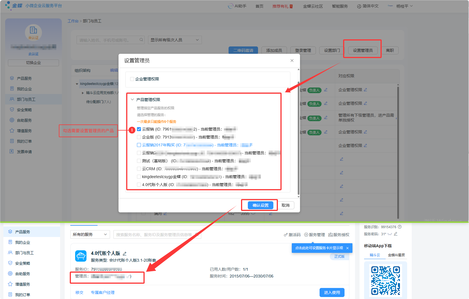The image size is (469, 299).
Task: Check the kingdeetestcsygp金蝶 product checkbox
Action: click(x=139, y=177)
